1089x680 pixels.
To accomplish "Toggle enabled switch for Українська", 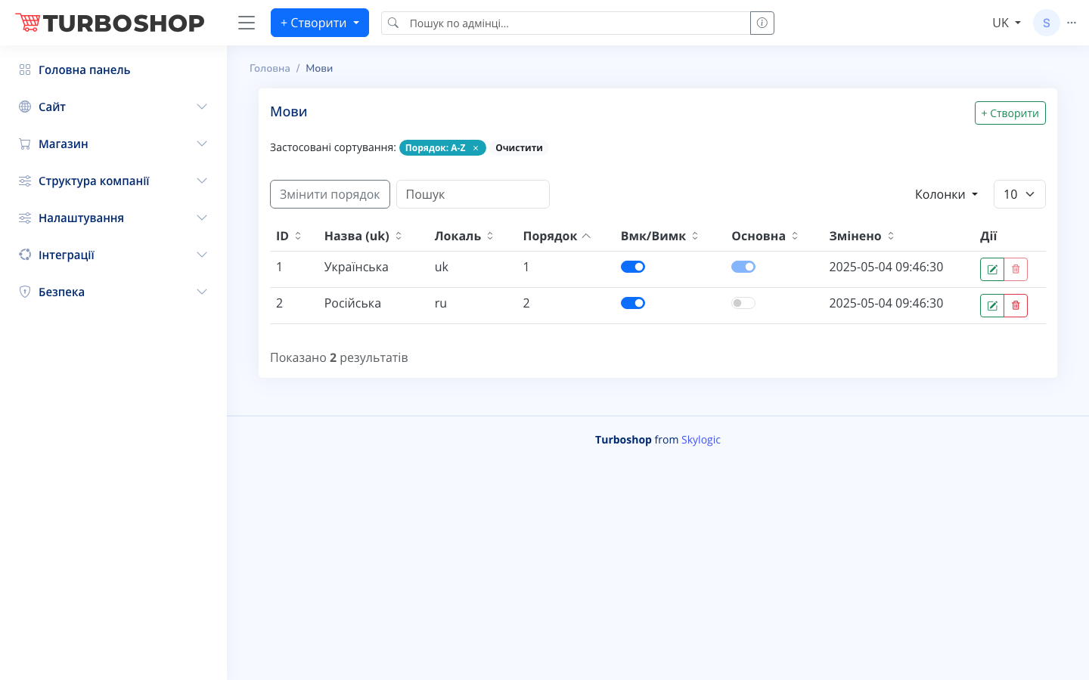I will coord(633,267).
